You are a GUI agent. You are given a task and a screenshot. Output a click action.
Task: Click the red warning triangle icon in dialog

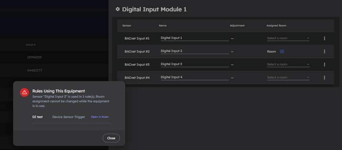click(x=25, y=92)
